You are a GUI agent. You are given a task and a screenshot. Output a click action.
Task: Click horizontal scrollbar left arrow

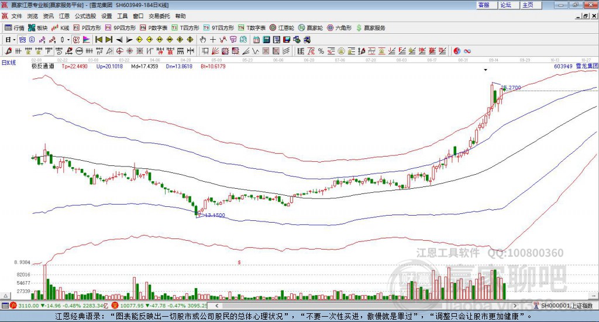pos(216,306)
